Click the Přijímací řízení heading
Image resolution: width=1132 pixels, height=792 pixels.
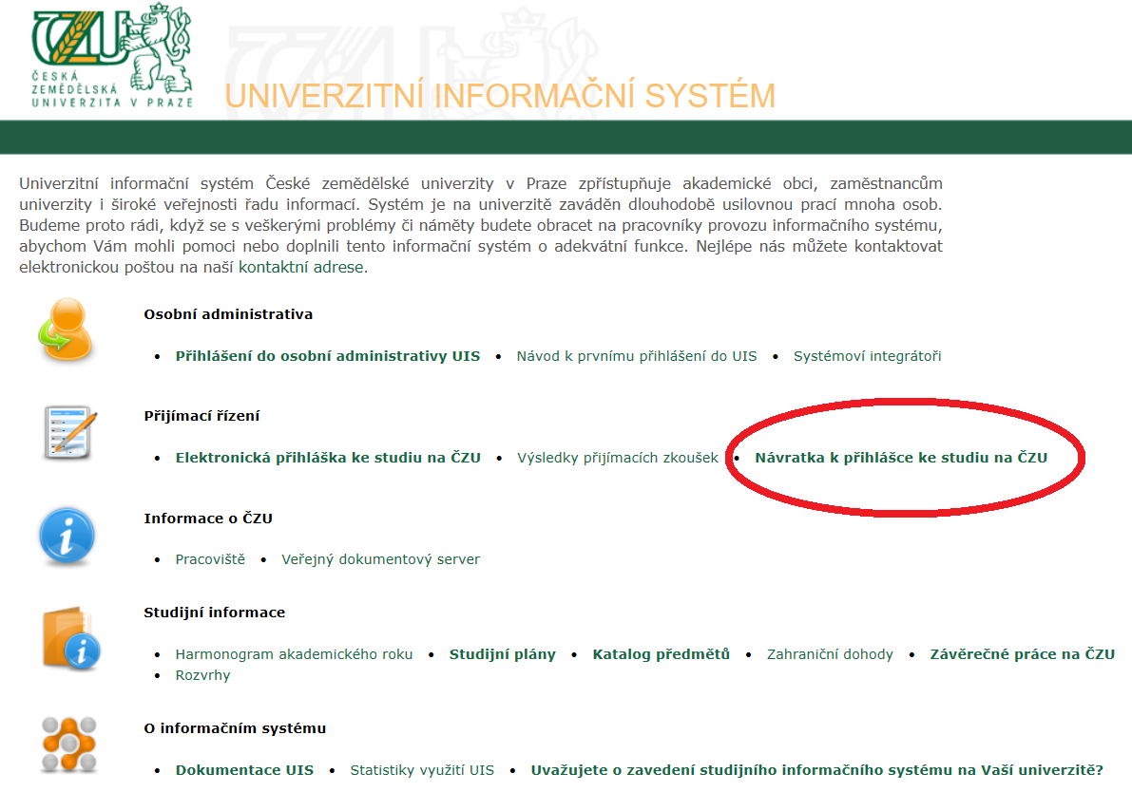pyautogui.click(x=201, y=416)
